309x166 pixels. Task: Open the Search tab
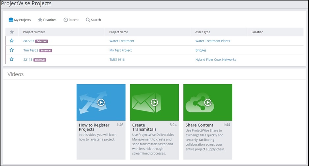[x=93, y=20]
